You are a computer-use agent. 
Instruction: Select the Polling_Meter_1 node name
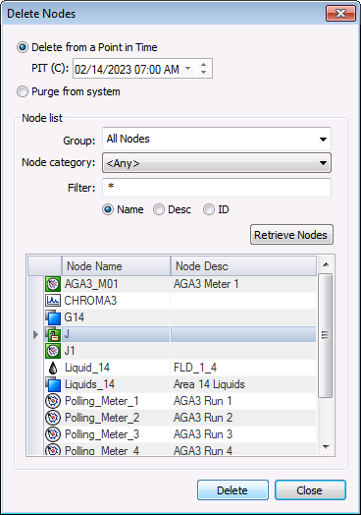pos(102,401)
